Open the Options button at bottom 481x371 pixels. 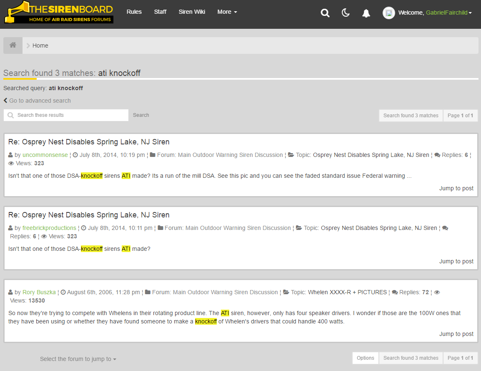(366, 358)
